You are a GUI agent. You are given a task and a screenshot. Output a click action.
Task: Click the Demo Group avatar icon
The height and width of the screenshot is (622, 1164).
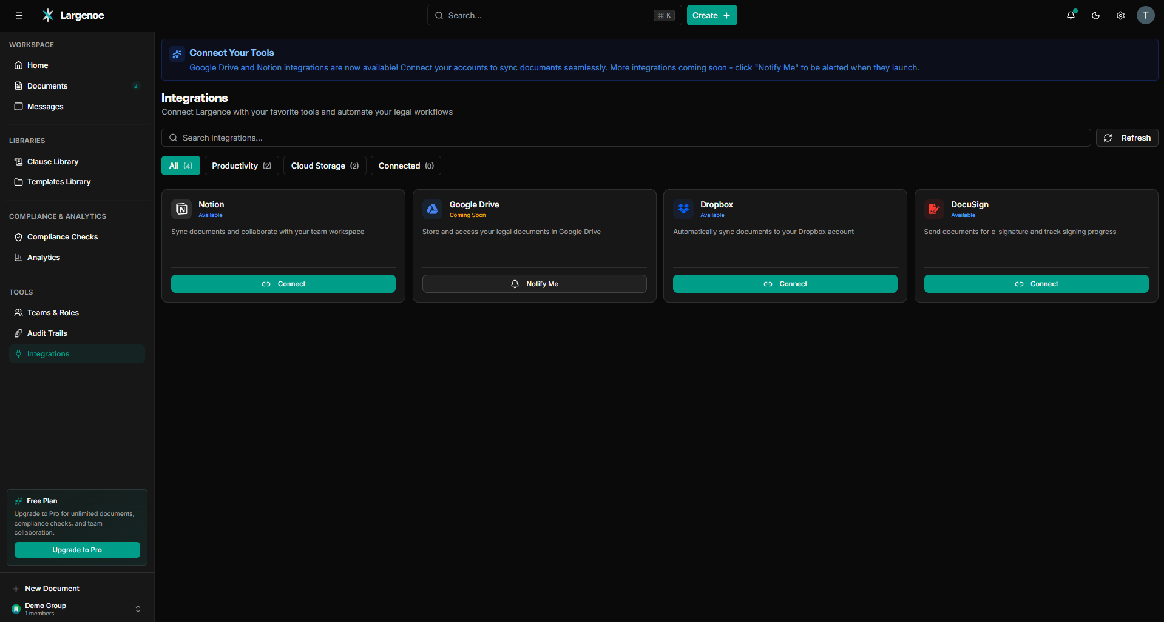tap(16, 609)
